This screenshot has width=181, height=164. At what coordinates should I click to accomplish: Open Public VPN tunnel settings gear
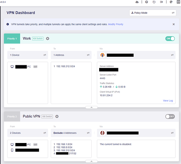coord(57,116)
